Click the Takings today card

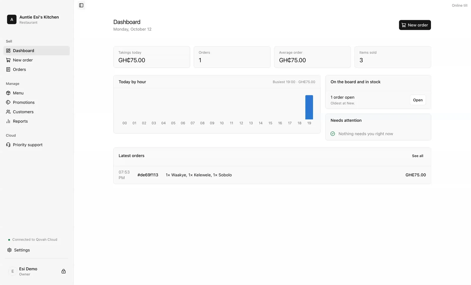point(152,57)
